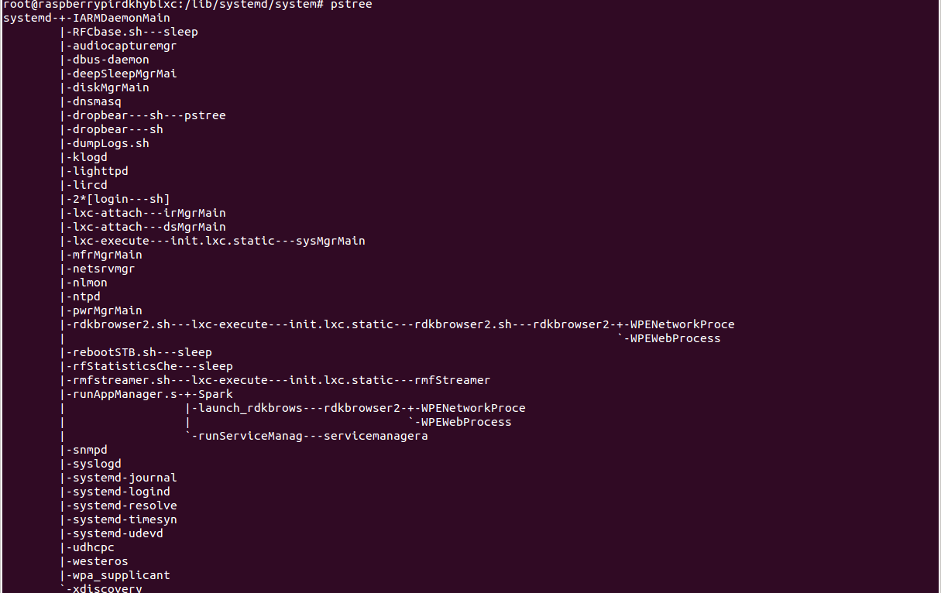The height and width of the screenshot is (593, 941).
Task: Click the audiocapturemgr process entry
Action: [x=125, y=46]
